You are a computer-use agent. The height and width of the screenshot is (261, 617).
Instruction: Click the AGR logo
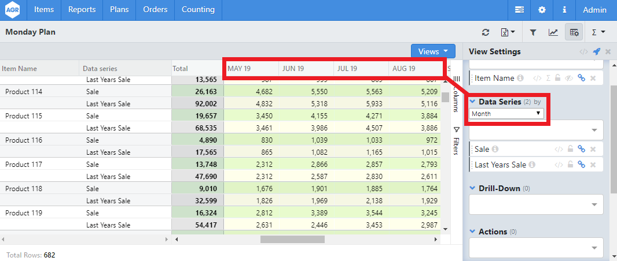pos(13,10)
